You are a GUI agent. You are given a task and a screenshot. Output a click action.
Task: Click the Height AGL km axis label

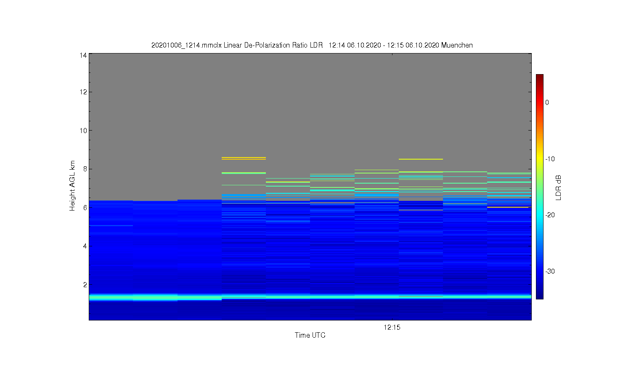[x=72, y=186]
